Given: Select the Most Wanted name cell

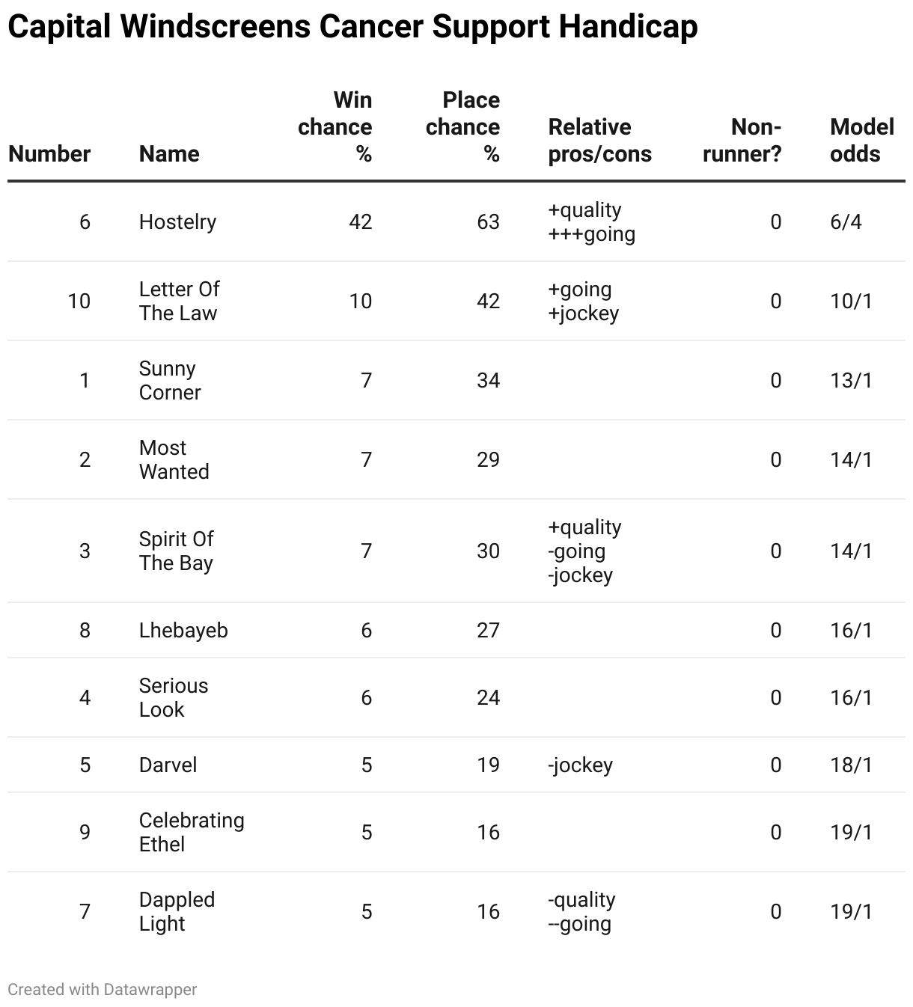Looking at the screenshot, I should (x=174, y=459).
